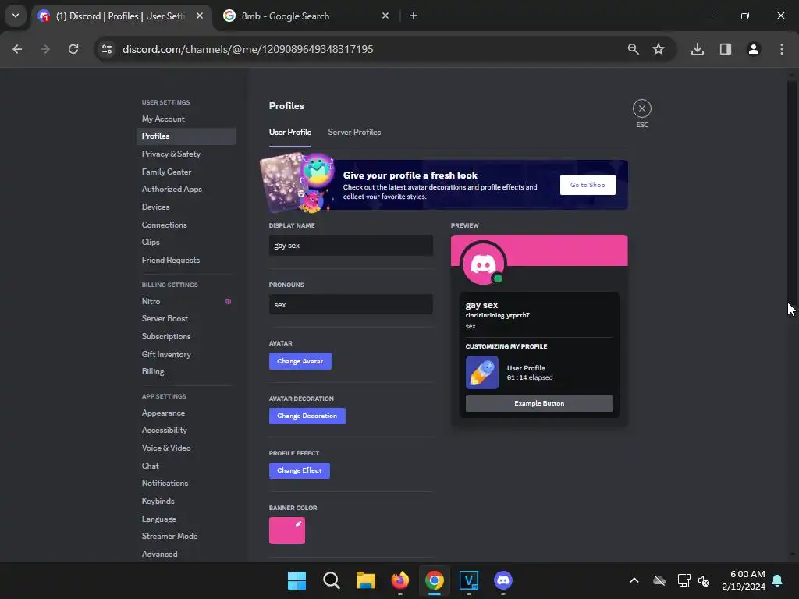Screen dimensions: 799x599
Task: Open the muted volume tray icon
Action: [704, 580]
